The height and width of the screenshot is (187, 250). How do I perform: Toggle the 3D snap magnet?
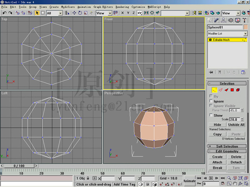coord(161,184)
